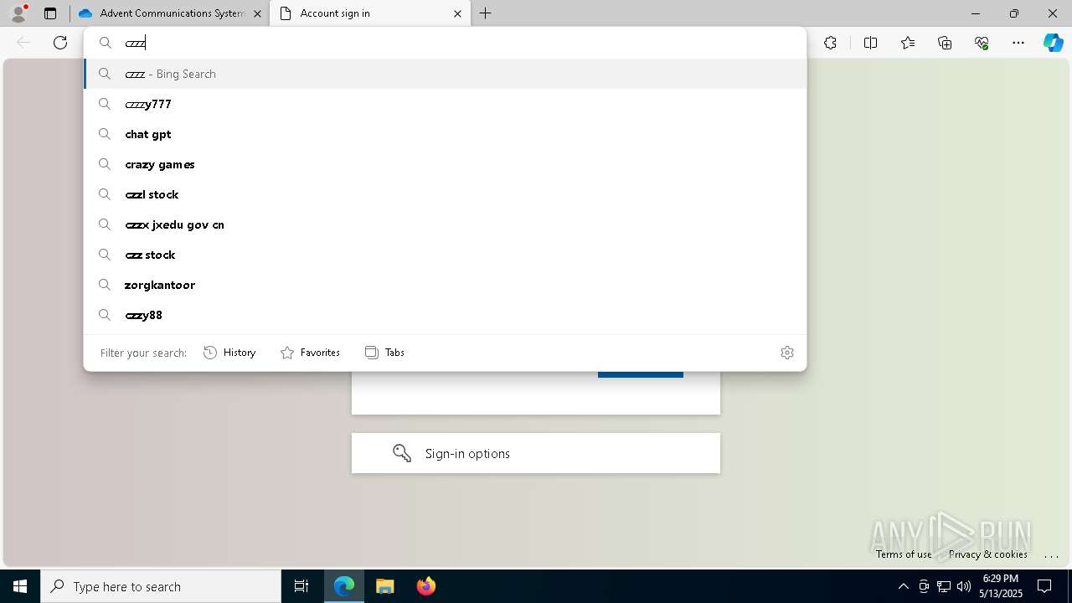This screenshot has width=1072, height=603.
Task: Select 'czzl stock' suggestion
Action: [446, 194]
